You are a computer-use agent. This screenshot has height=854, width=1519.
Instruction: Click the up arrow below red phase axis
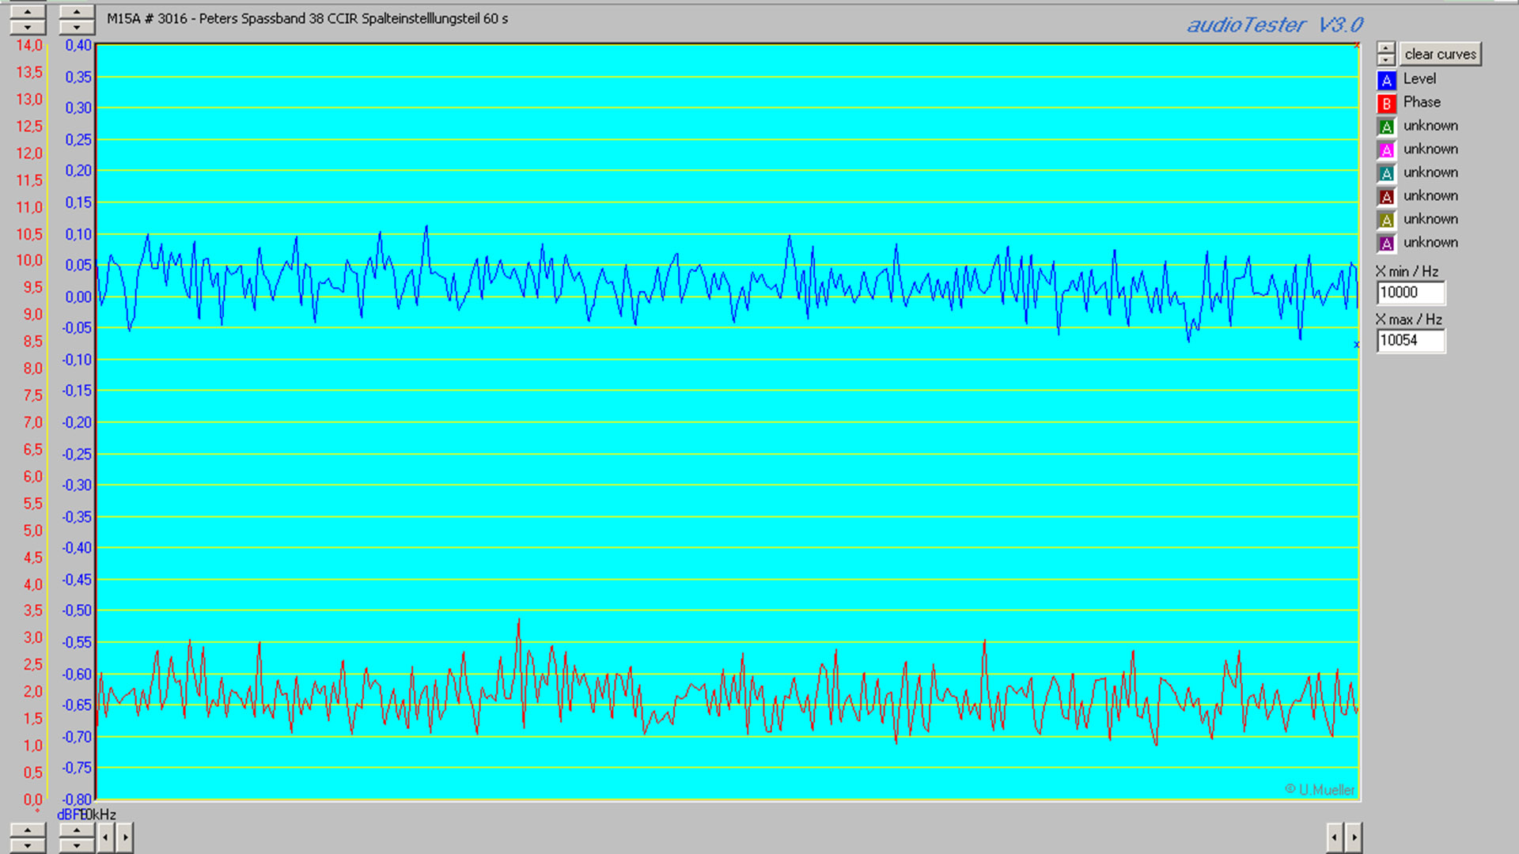(x=28, y=830)
